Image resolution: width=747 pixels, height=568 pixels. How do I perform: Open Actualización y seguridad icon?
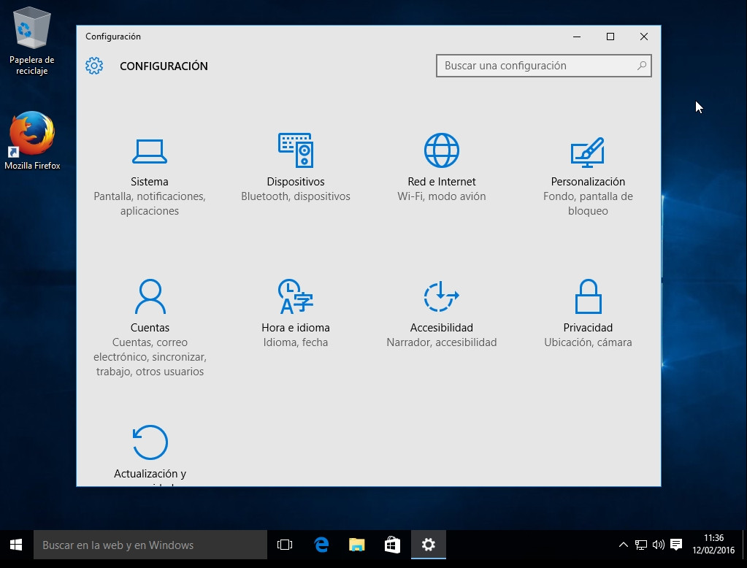[x=150, y=442]
